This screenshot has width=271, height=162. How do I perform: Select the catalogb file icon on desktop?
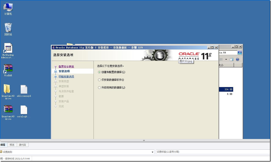pyautogui.click(x=24, y=111)
